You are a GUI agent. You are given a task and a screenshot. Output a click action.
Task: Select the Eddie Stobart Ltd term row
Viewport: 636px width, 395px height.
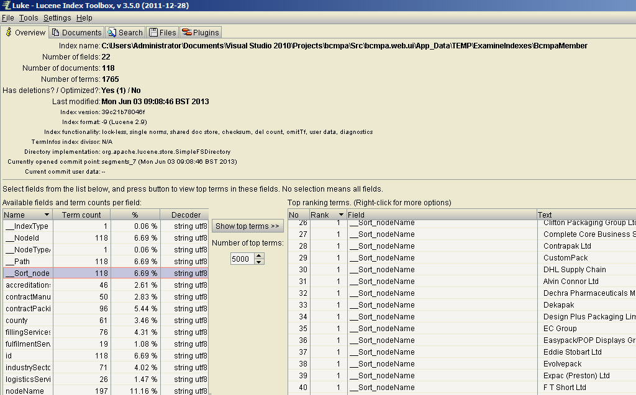click(x=462, y=352)
